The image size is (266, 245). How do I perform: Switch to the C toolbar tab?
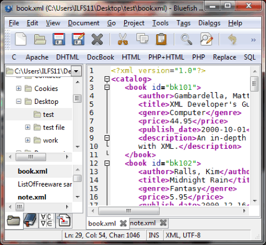pyautogui.click(x=14, y=57)
